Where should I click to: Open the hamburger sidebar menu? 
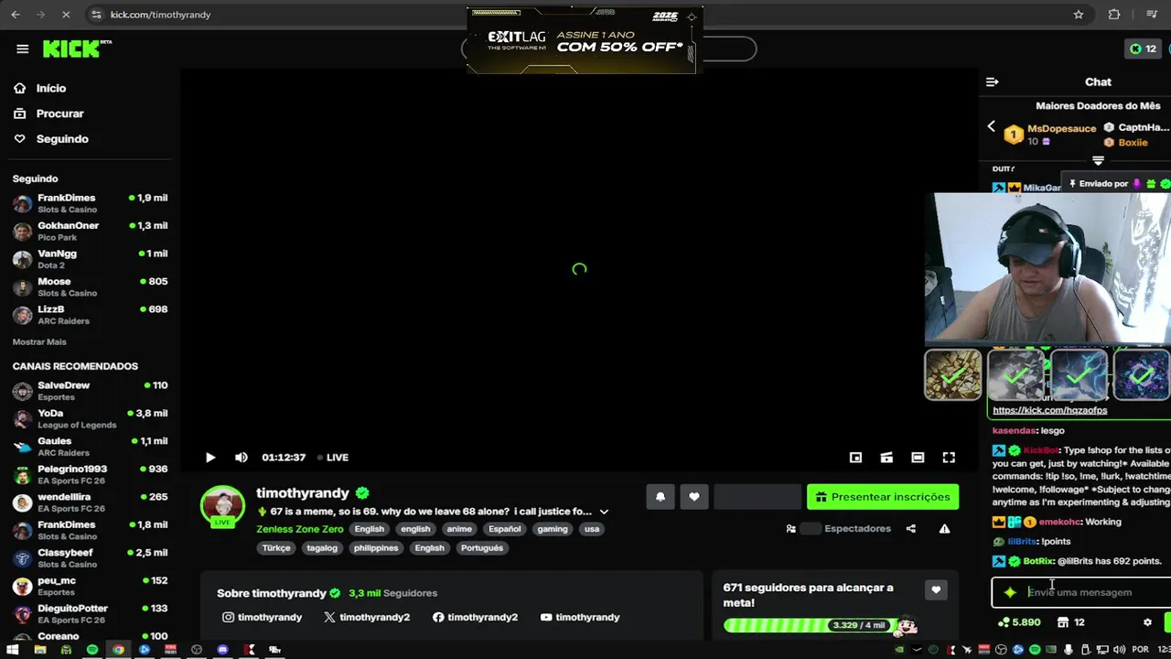(x=22, y=49)
